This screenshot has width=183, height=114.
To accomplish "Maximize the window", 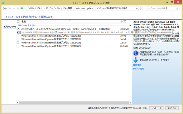I will [x=172, y=2].
